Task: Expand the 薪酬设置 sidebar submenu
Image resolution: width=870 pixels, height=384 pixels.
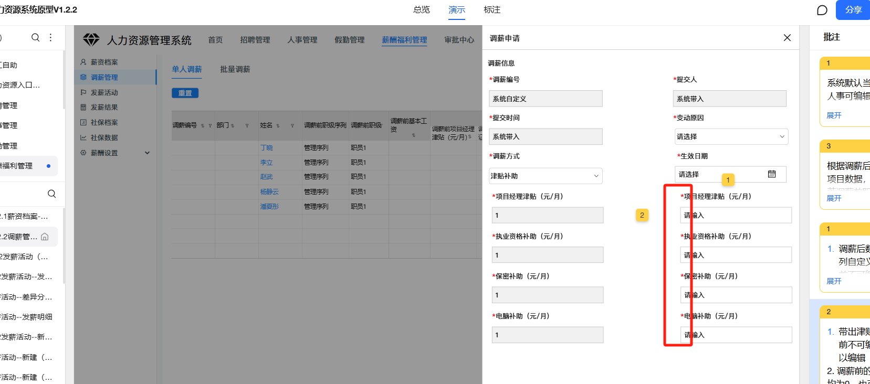Action: tap(147, 153)
